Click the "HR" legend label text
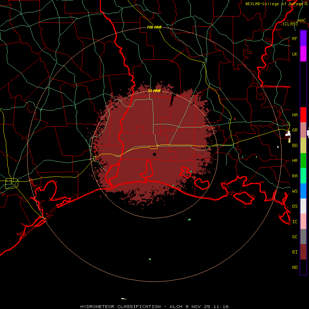This screenshot has width=309, height=309. [295, 161]
